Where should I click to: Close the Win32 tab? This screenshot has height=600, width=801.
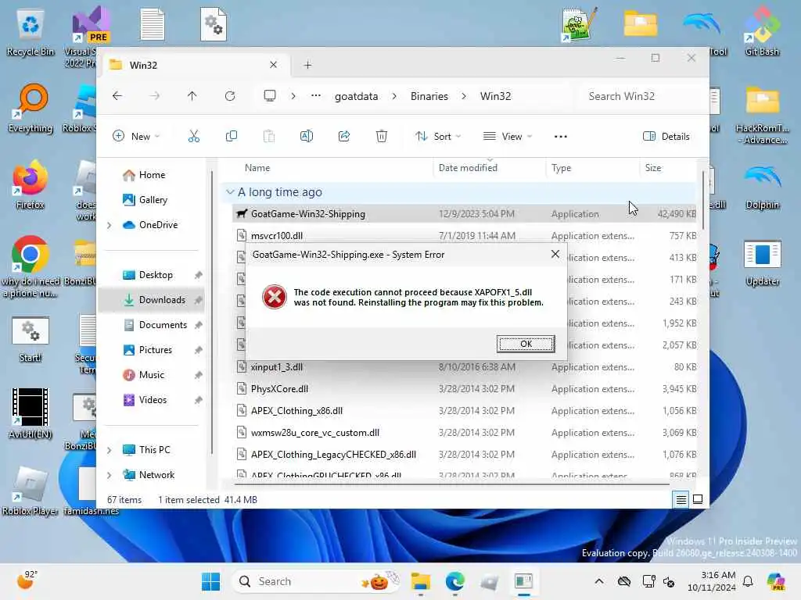273,65
